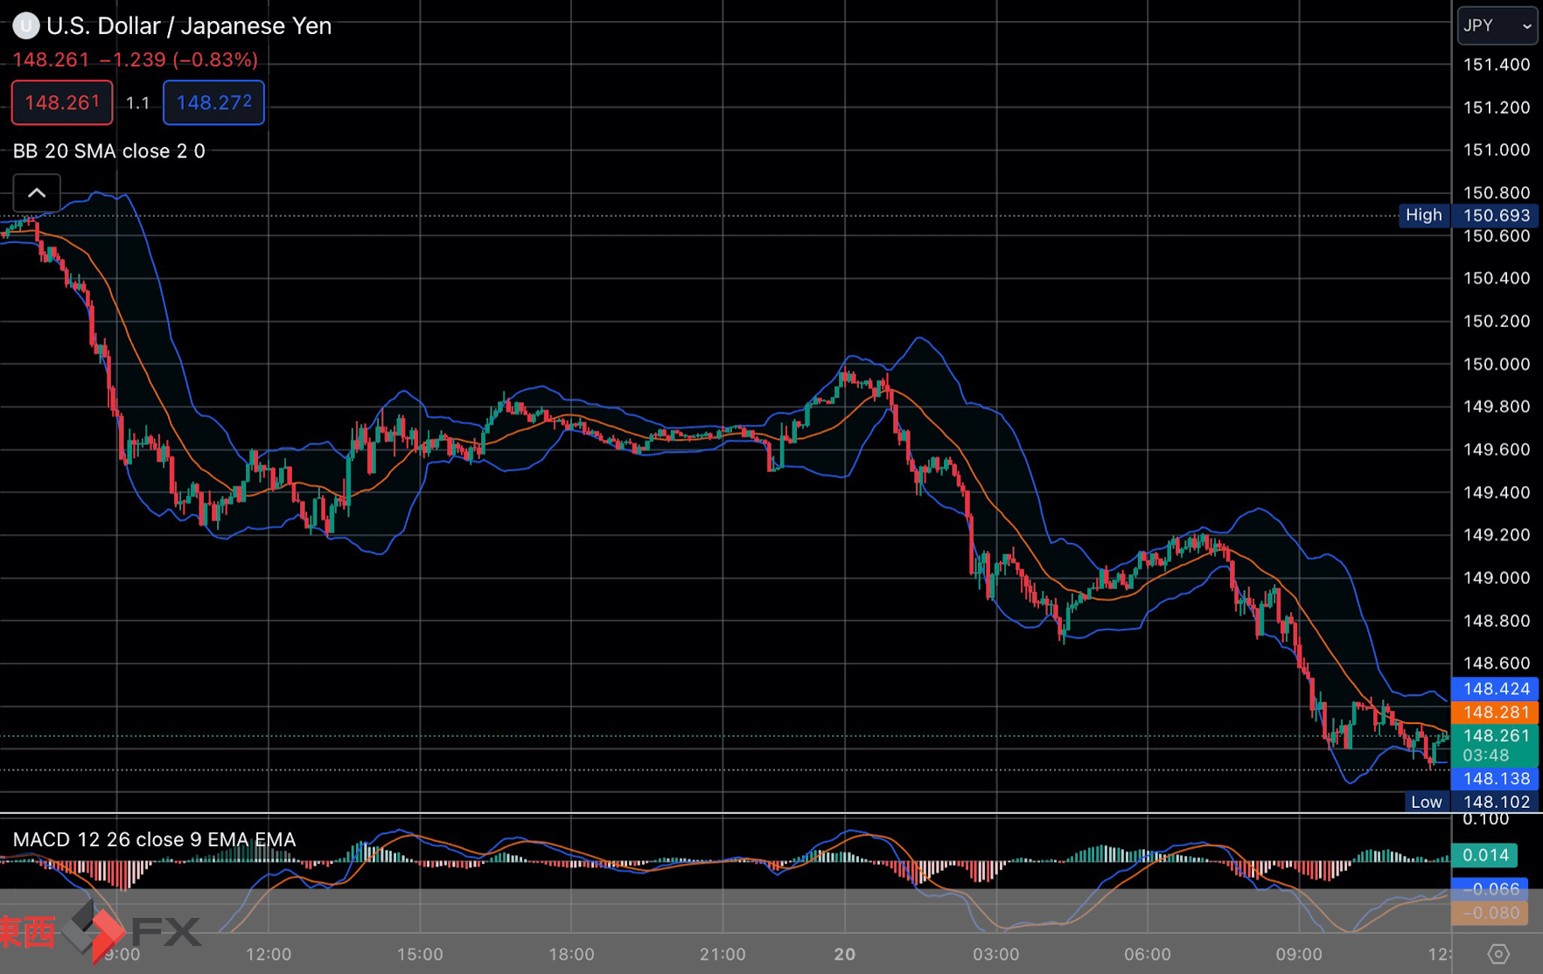This screenshot has width=1543, height=974.
Task: Click the 18:00 time axis label
Action: click(571, 954)
